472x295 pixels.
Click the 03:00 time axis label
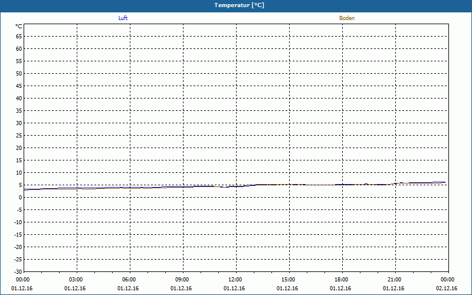[x=76, y=280]
